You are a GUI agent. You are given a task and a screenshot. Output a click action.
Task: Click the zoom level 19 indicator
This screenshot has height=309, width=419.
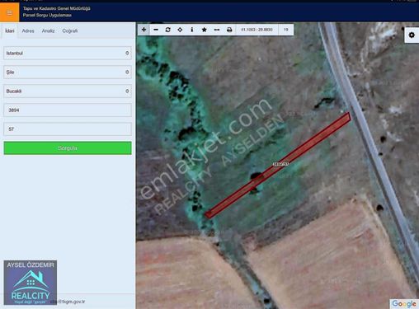tap(286, 30)
